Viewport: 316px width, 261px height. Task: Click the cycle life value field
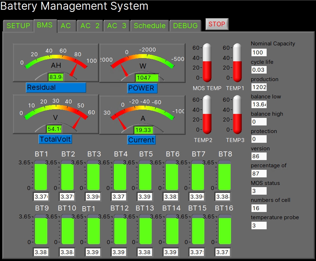coord(259,70)
